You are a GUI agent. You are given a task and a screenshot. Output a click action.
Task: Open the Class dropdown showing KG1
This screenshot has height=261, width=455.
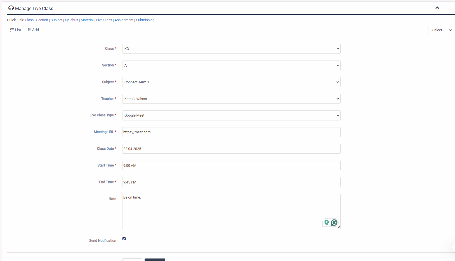coord(231,49)
